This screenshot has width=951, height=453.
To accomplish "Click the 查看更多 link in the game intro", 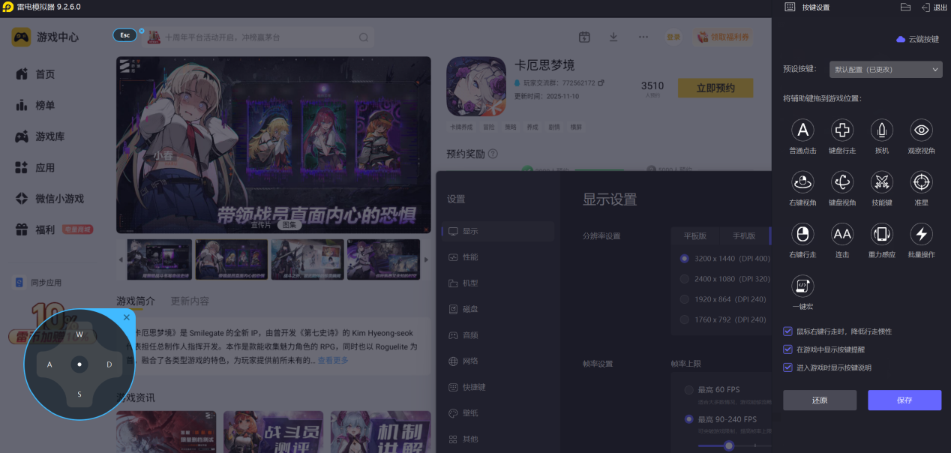I will click(x=333, y=361).
